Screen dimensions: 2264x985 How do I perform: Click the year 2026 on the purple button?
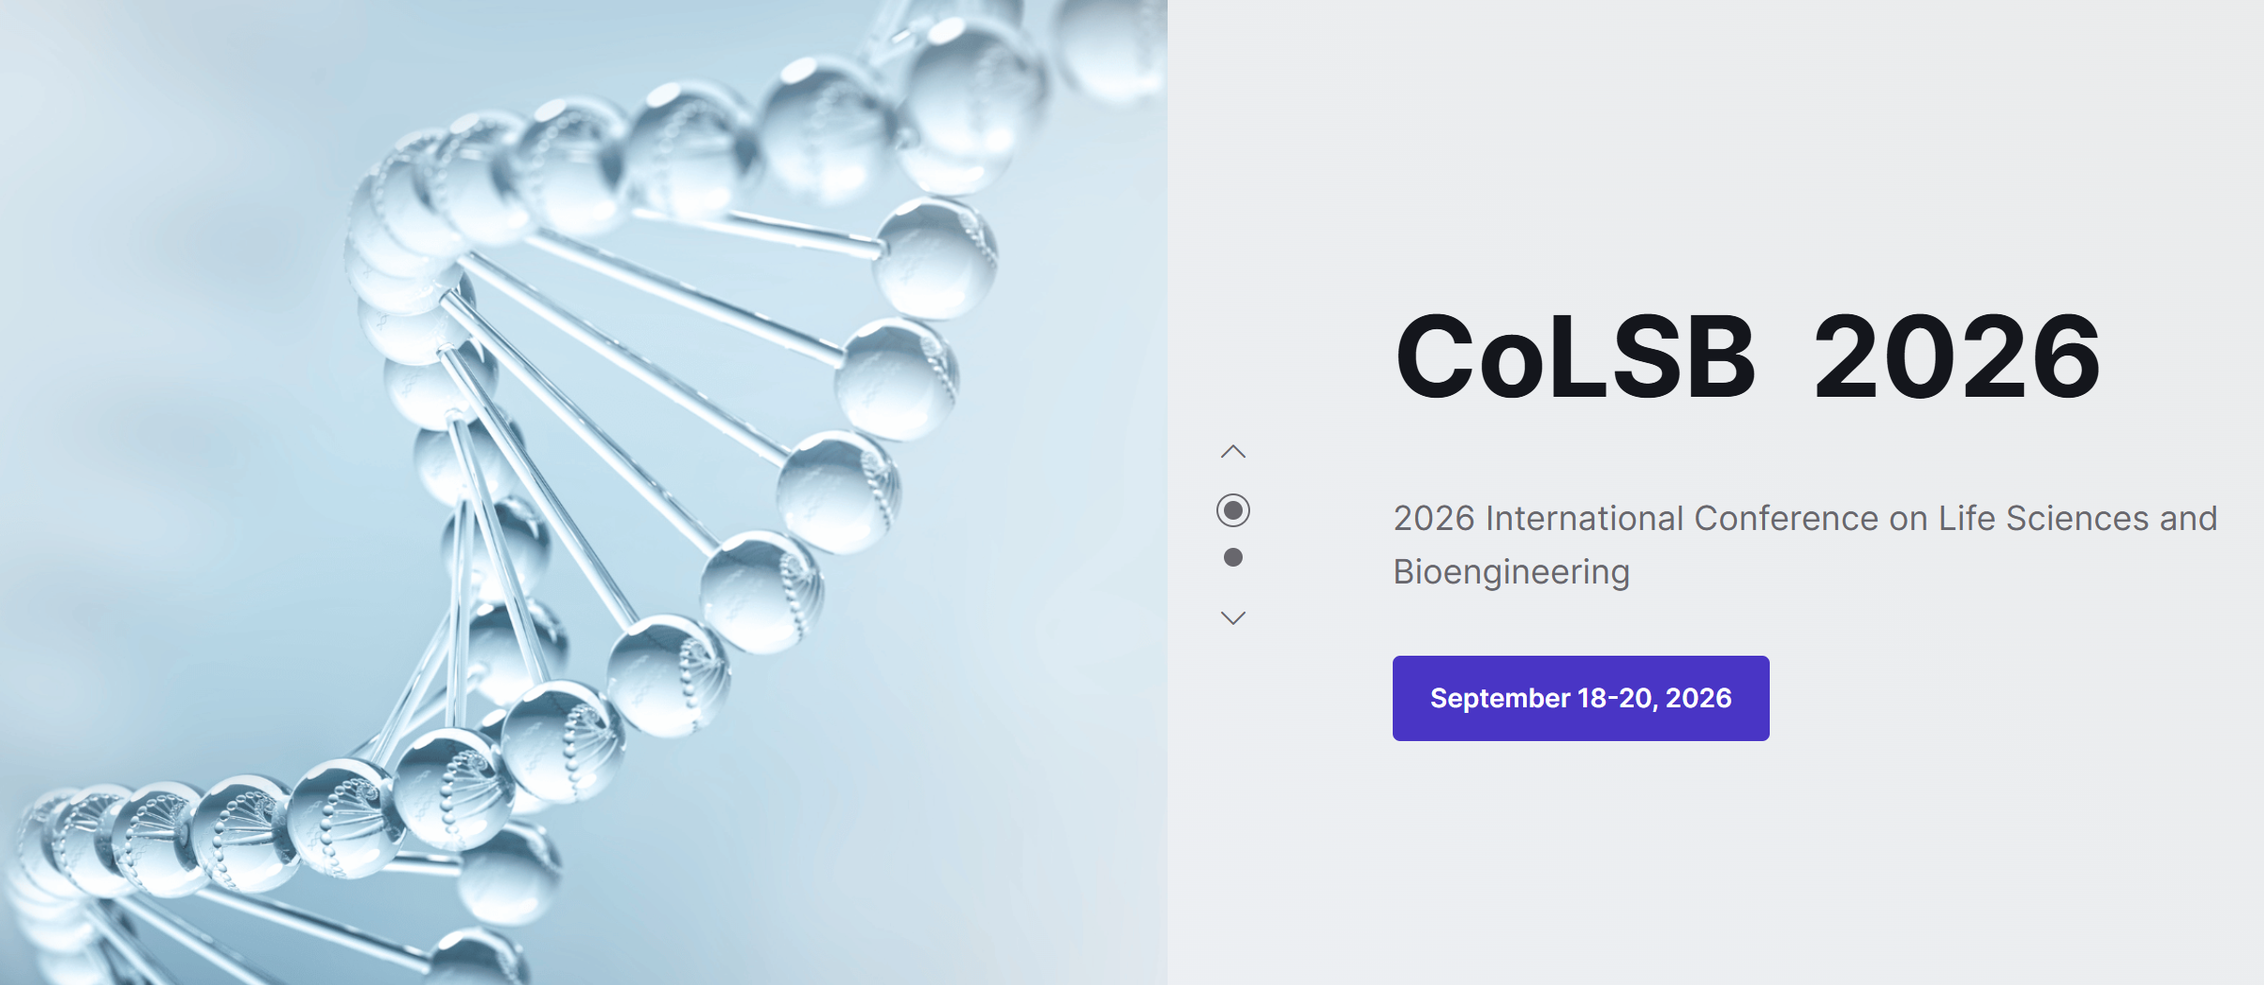click(1698, 698)
